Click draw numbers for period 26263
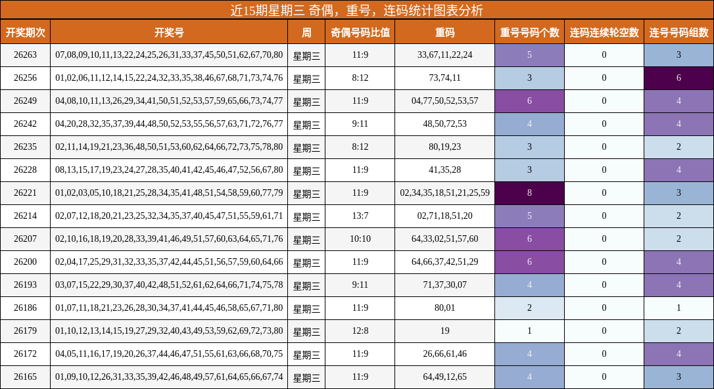Viewport: 714px width, 389px height. [169, 55]
